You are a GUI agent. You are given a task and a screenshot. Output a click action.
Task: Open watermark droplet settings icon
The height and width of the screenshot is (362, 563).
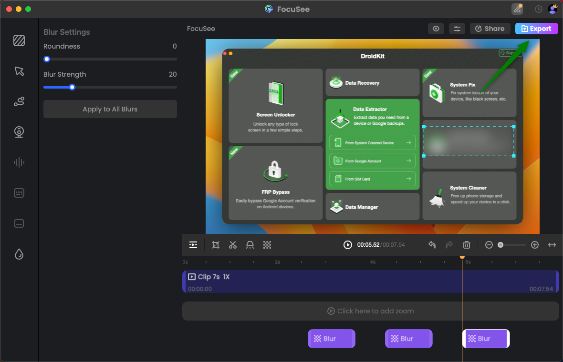pyautogui.click(x=19, y=254)
